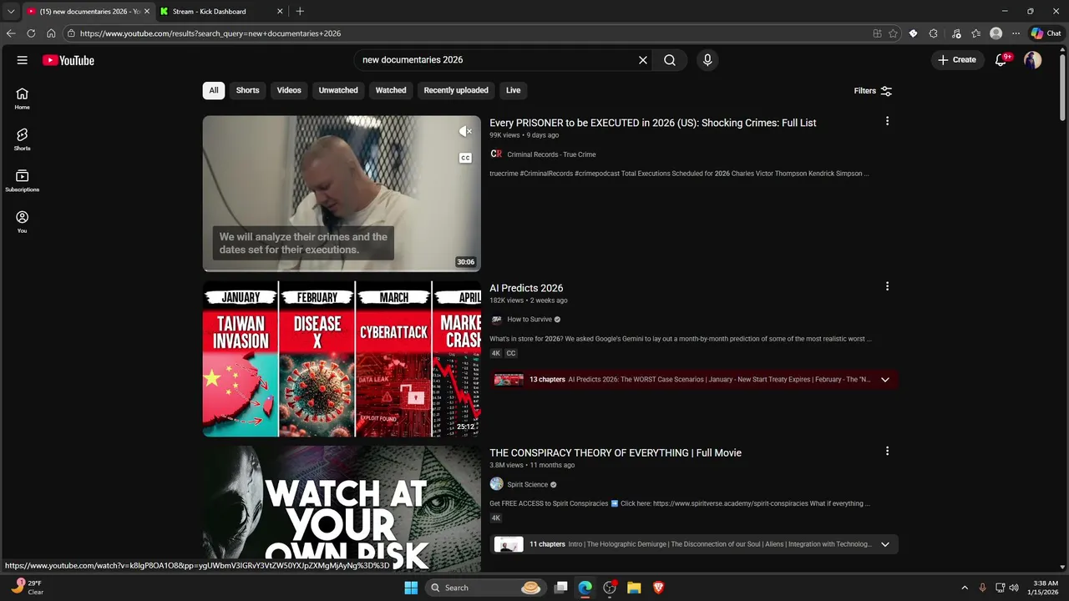This screenshot has height=601, width=1069.
Task: Visit the How to Survive channel
Action: pos(529,320)
